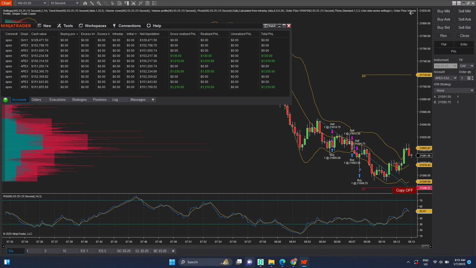The image size is (476, 268).
Task: Open the File Explorer taskbar icon
Action: [x=272, y=262]
